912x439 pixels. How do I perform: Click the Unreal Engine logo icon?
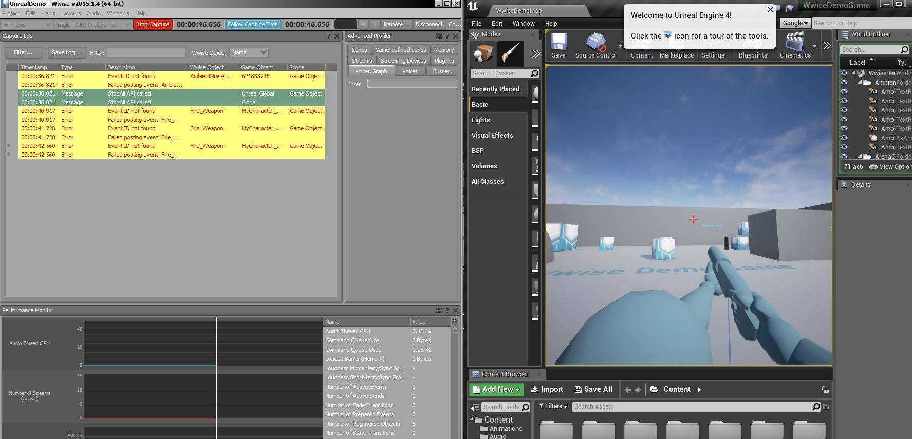coord(473,6)
